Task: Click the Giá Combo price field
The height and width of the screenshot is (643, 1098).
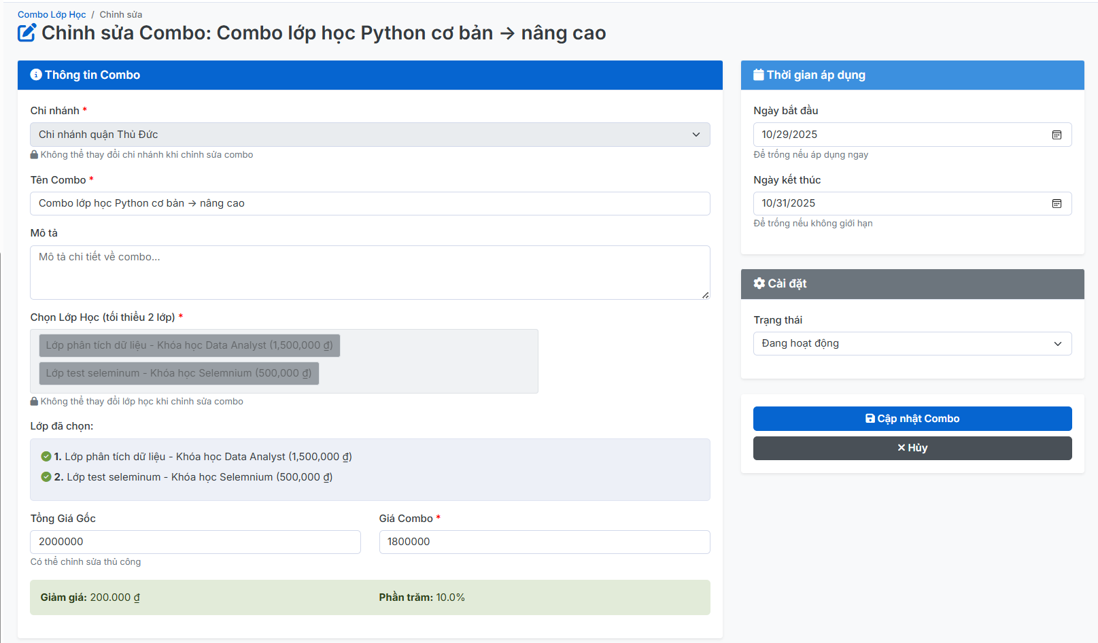Action: point(544,542)
